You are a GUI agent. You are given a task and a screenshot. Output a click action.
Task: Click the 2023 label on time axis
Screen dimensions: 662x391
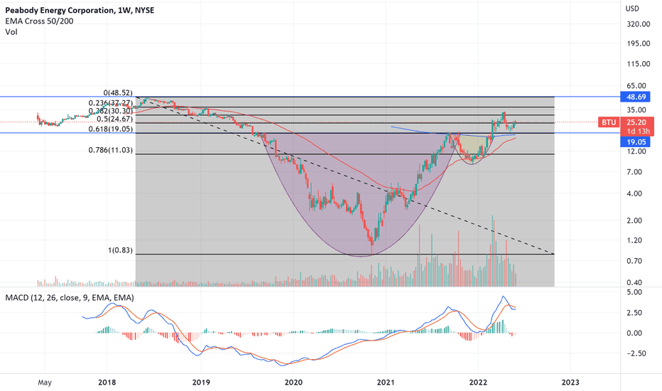[x=570, y=382]
